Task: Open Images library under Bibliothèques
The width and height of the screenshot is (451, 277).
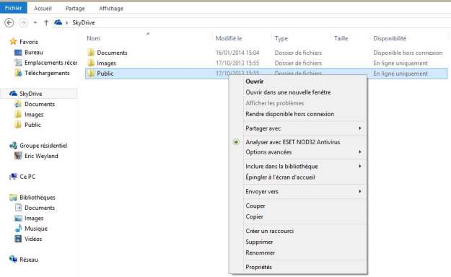Action: [34, 218]
